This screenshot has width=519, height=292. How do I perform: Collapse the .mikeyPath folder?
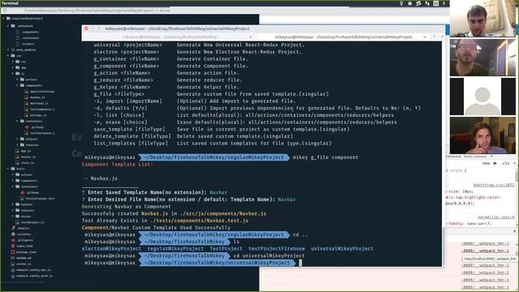(8, 26)
